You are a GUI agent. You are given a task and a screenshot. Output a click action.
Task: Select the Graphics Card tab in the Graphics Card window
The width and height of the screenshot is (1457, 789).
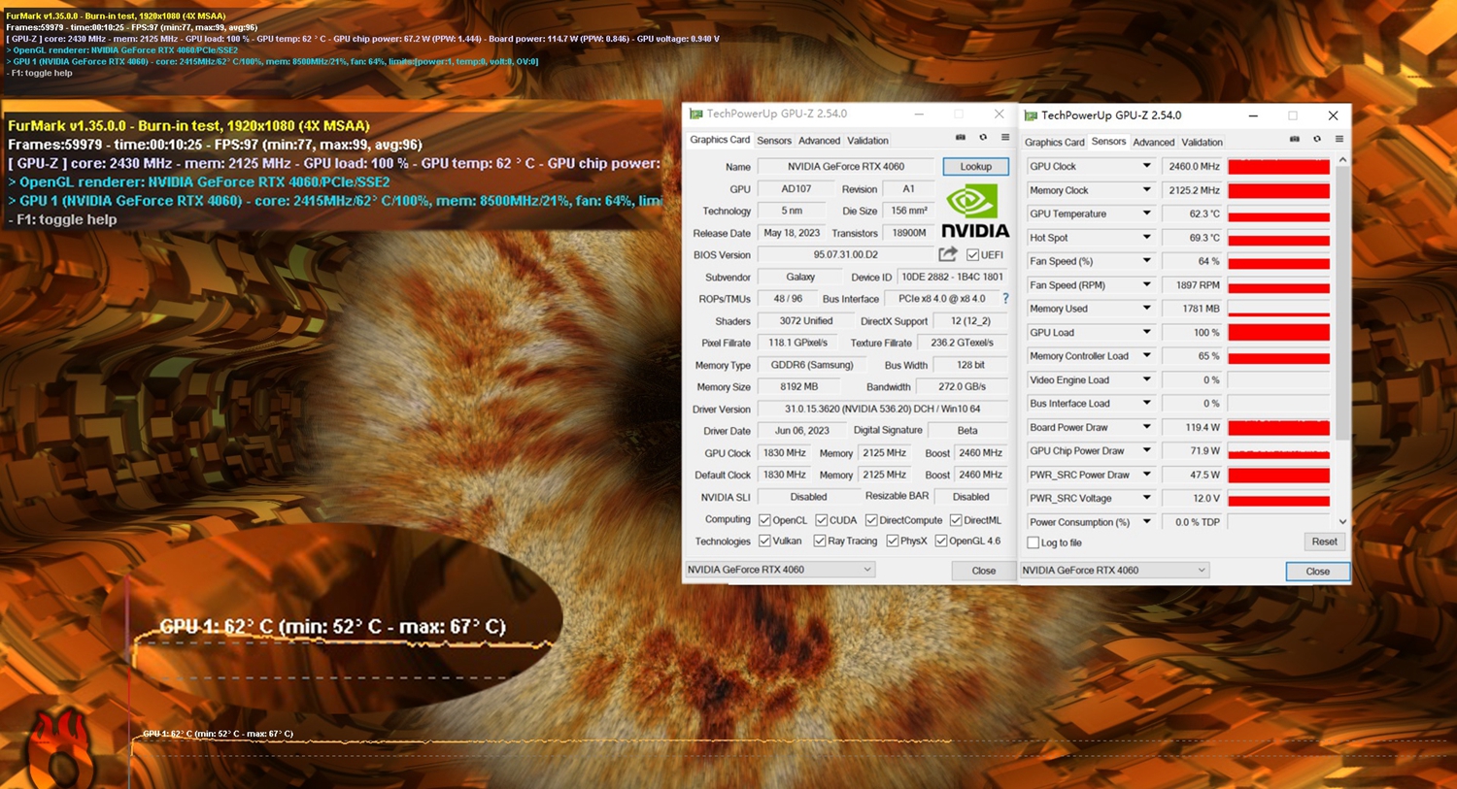pos(720,140)
